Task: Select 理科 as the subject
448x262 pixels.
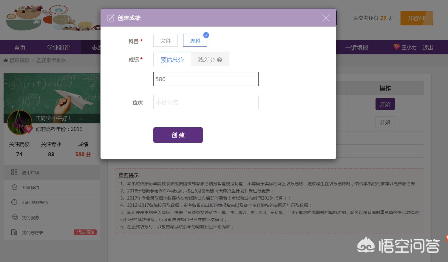Action: (195, 41)
